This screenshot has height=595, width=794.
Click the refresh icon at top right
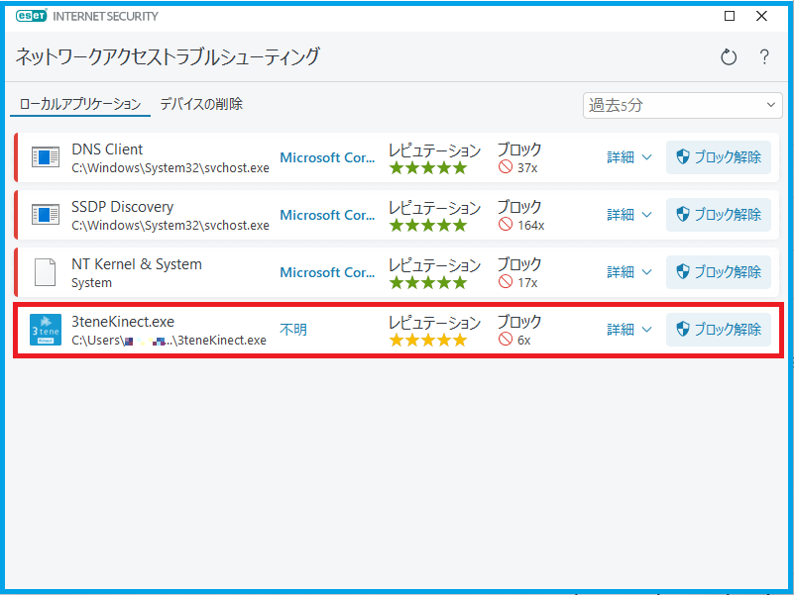click(x=729, y=56)
